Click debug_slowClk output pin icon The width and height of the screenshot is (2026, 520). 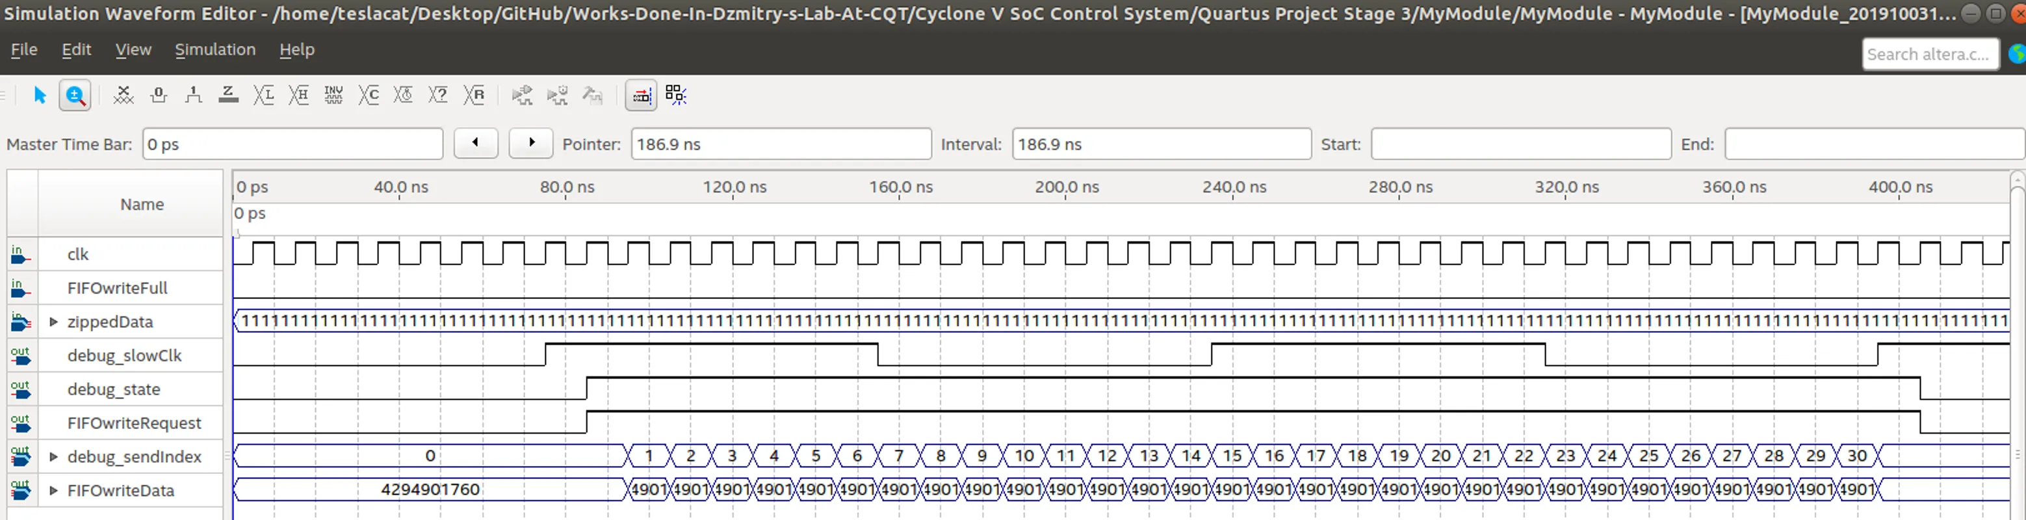coord(21,356)
